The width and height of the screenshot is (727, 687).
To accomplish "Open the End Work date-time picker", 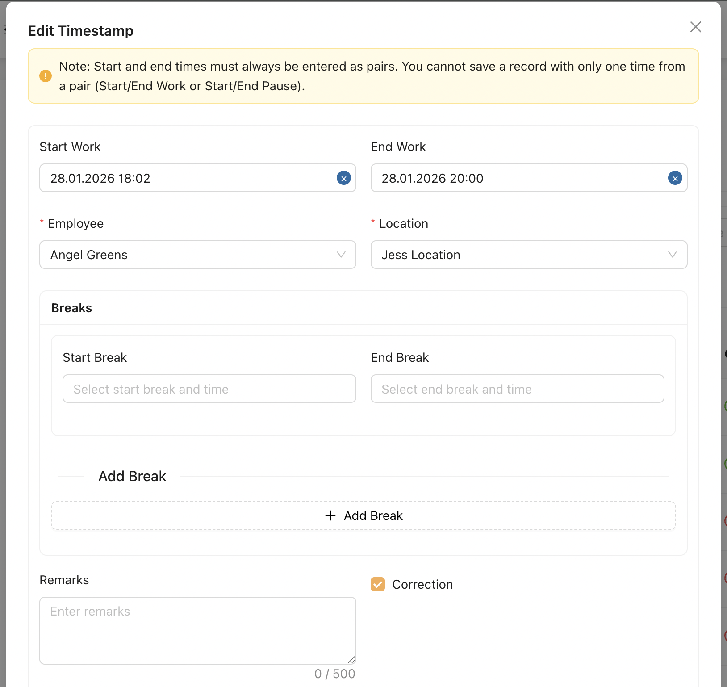I will tap(518, 178).
